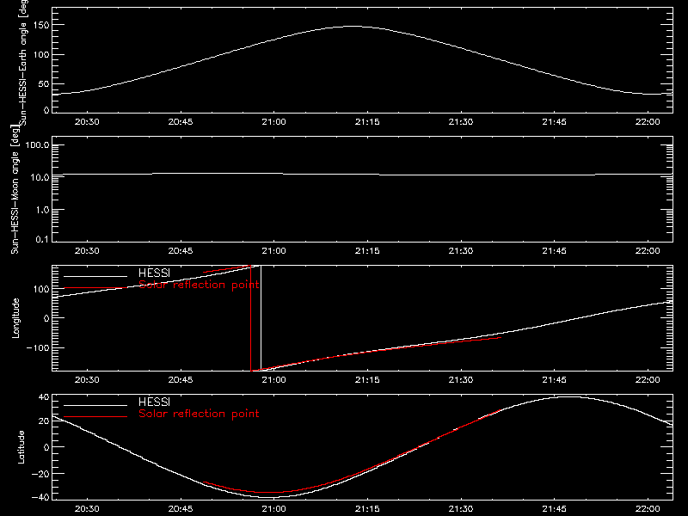Click the -100 tick label on Longitude plot

(38, 347)
